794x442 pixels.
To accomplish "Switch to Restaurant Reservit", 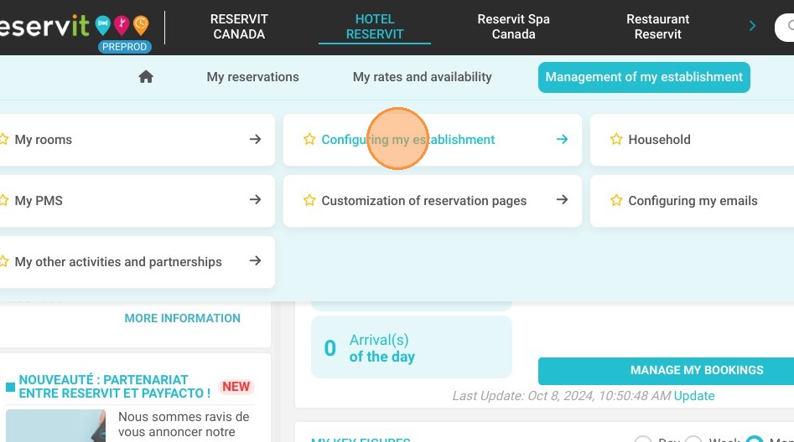I will click(x=658, y=27).
